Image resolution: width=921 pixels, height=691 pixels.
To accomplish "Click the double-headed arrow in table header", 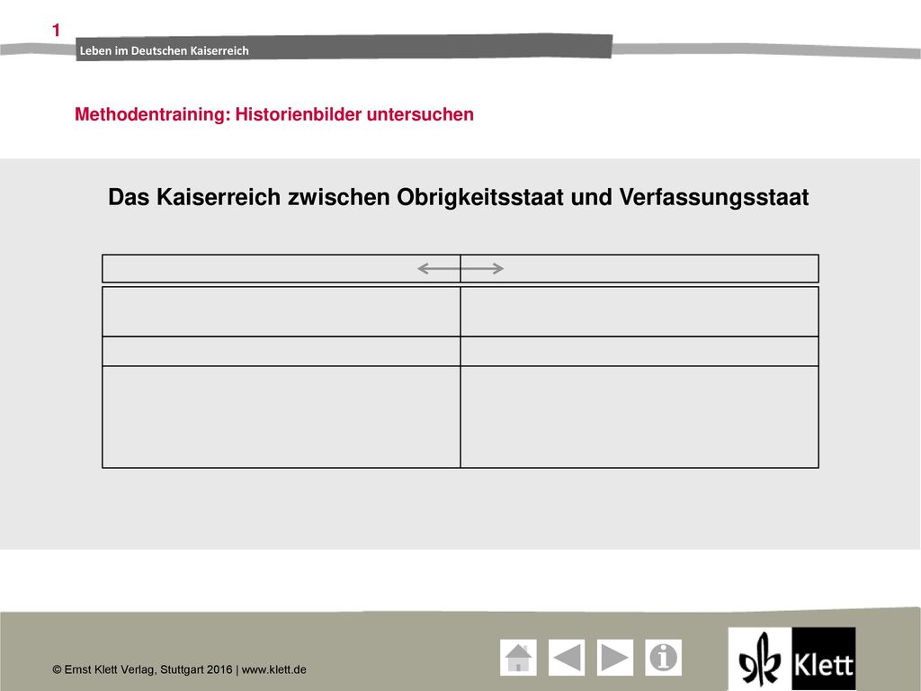I will click(460, 268).
